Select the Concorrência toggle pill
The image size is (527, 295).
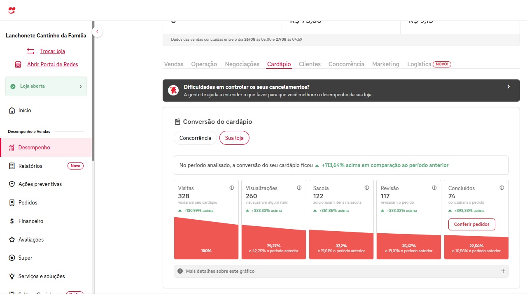tap(195, 138)
